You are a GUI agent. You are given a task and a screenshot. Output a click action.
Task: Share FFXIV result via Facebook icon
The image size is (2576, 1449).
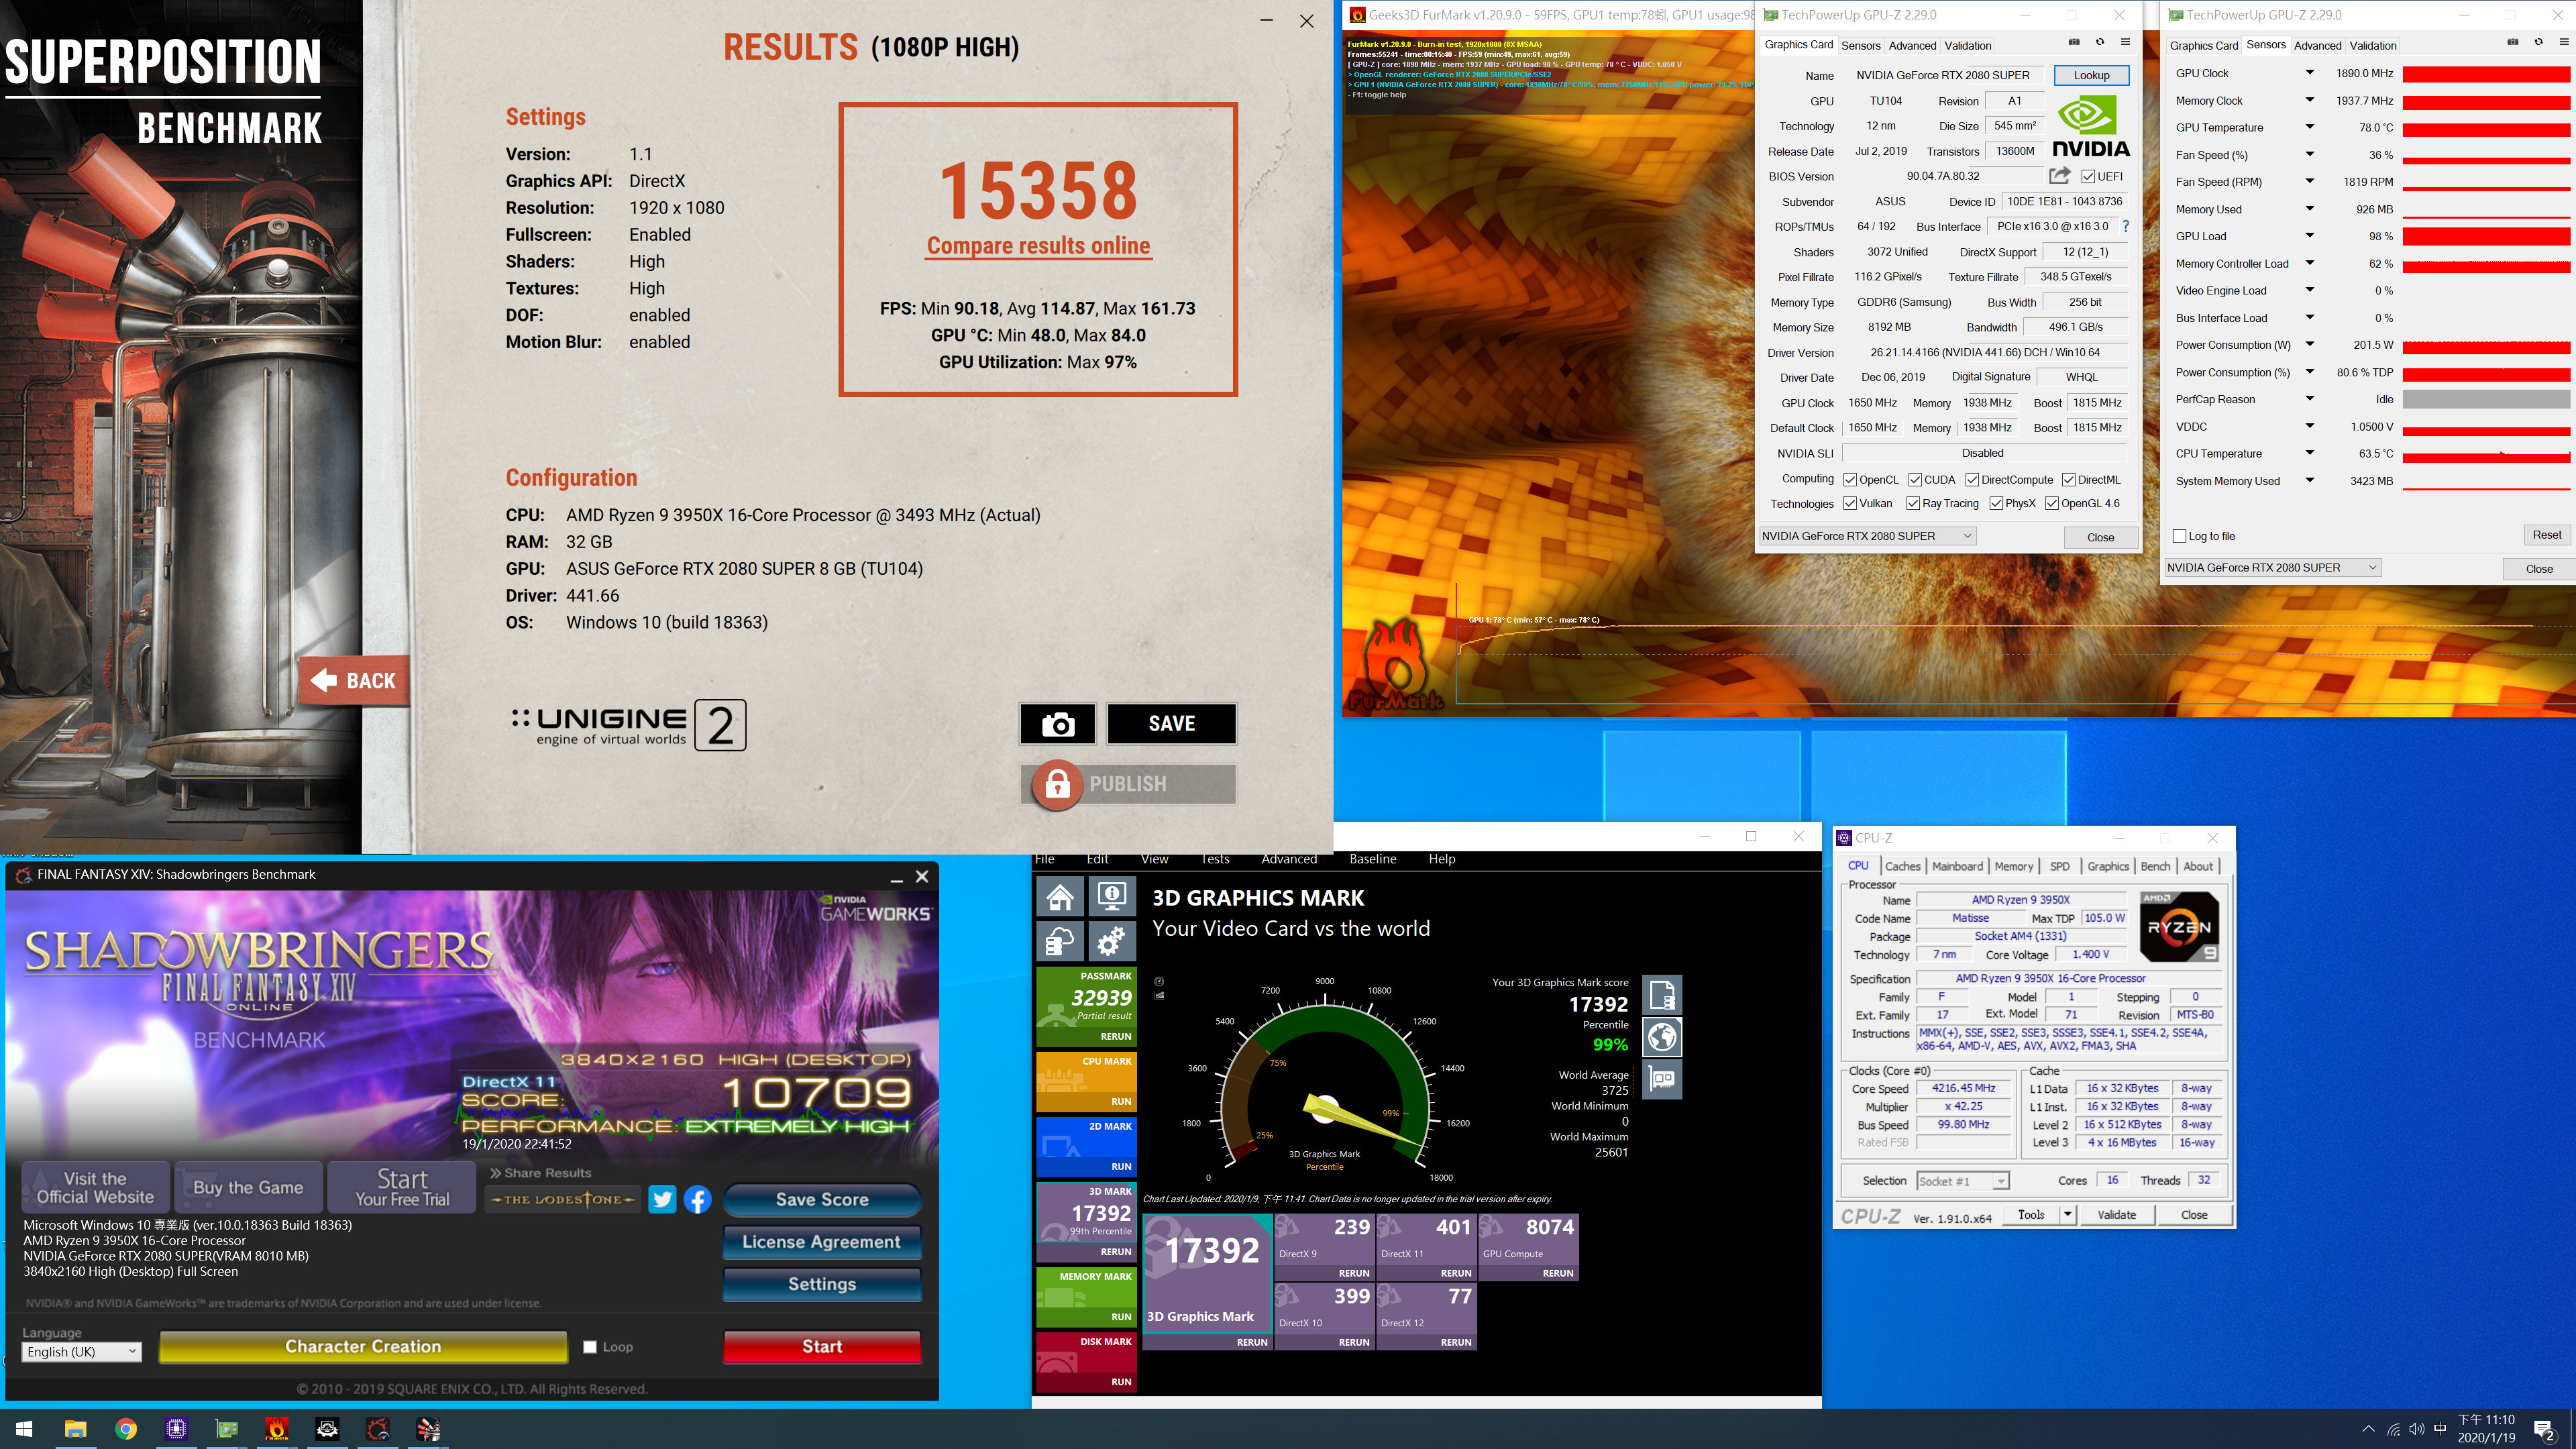coord(697,1199)
